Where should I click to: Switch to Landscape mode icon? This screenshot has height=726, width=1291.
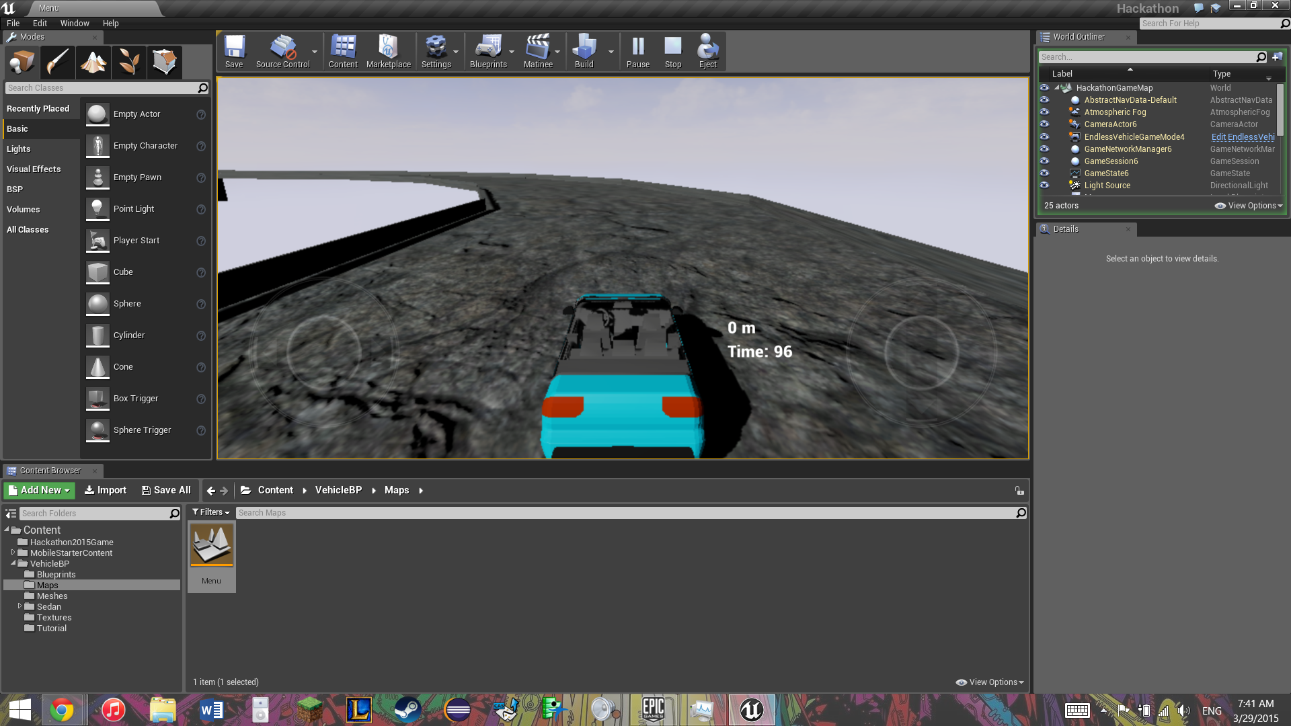pyautogui.click(x=93, y=63)
